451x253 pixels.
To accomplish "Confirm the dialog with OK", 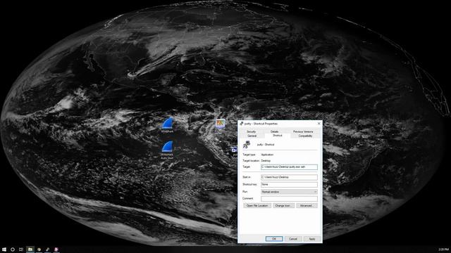I will coord(274,239).
